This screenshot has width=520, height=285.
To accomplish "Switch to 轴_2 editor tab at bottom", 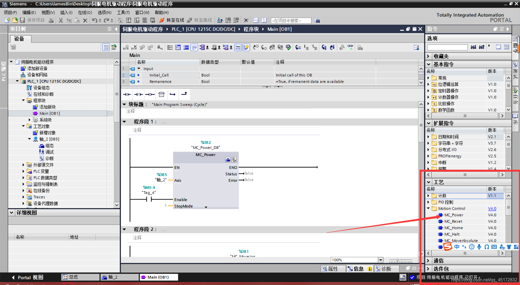I will pos(119,277).
